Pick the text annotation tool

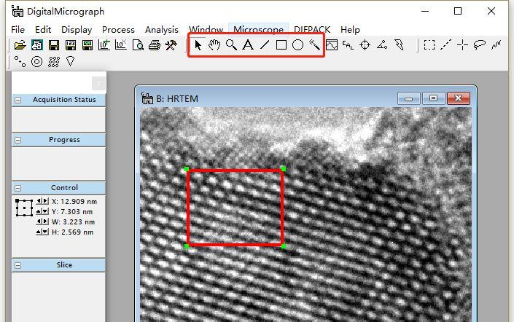tap(248, 45)
